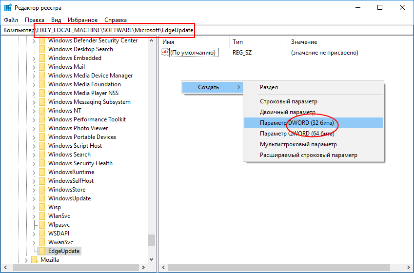414x273 pixels.
Task: Click right arrow of values pane scrollbar
Action: (x=409, y=268)
